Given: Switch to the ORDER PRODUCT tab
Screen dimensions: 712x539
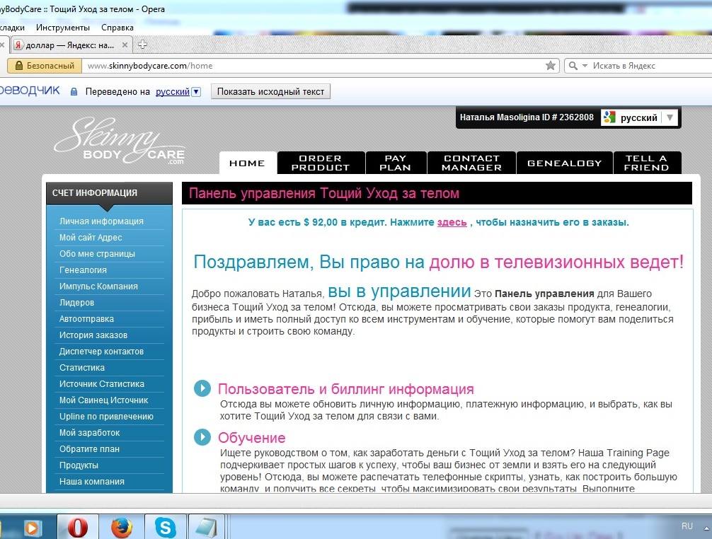Looking at the screenshot, I should (321, 163).
